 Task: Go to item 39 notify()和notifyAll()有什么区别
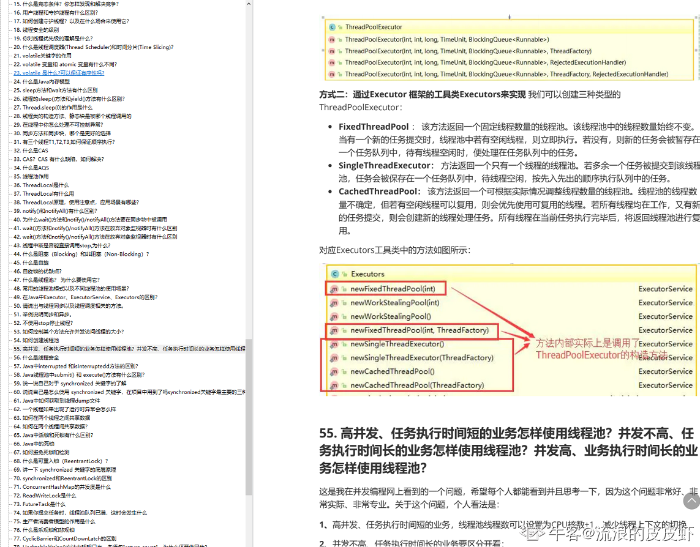55,210
